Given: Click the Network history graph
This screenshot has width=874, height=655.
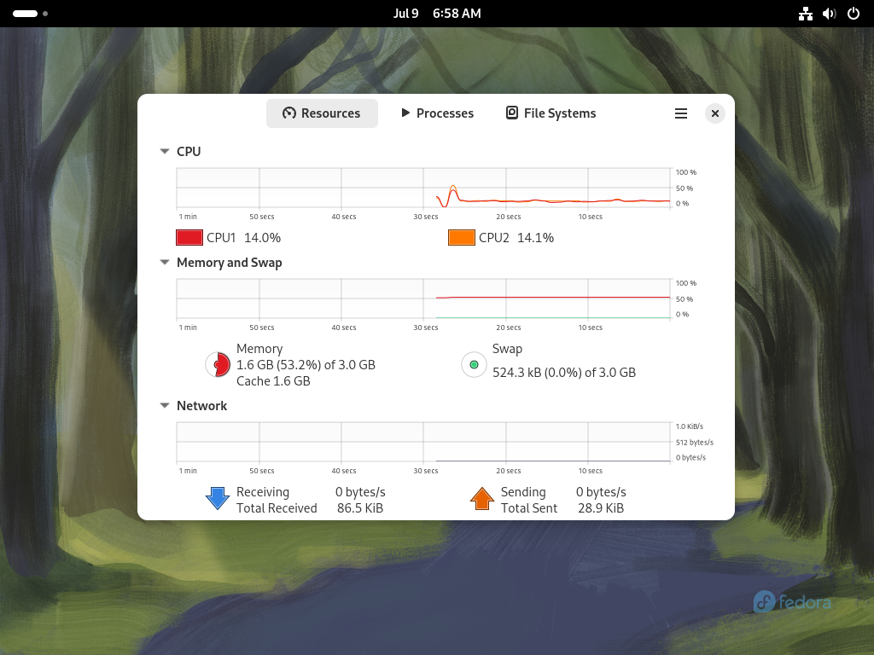Looking at the screenshot, I should point(423,442).
